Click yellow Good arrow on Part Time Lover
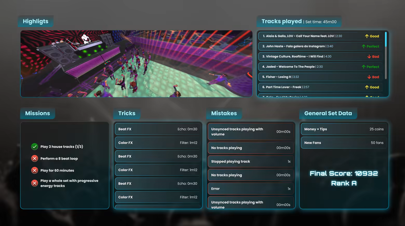This screenshot has height=226, width=405. (367, 87)
